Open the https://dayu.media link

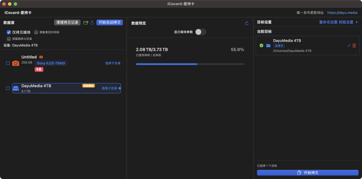point(342,13)
